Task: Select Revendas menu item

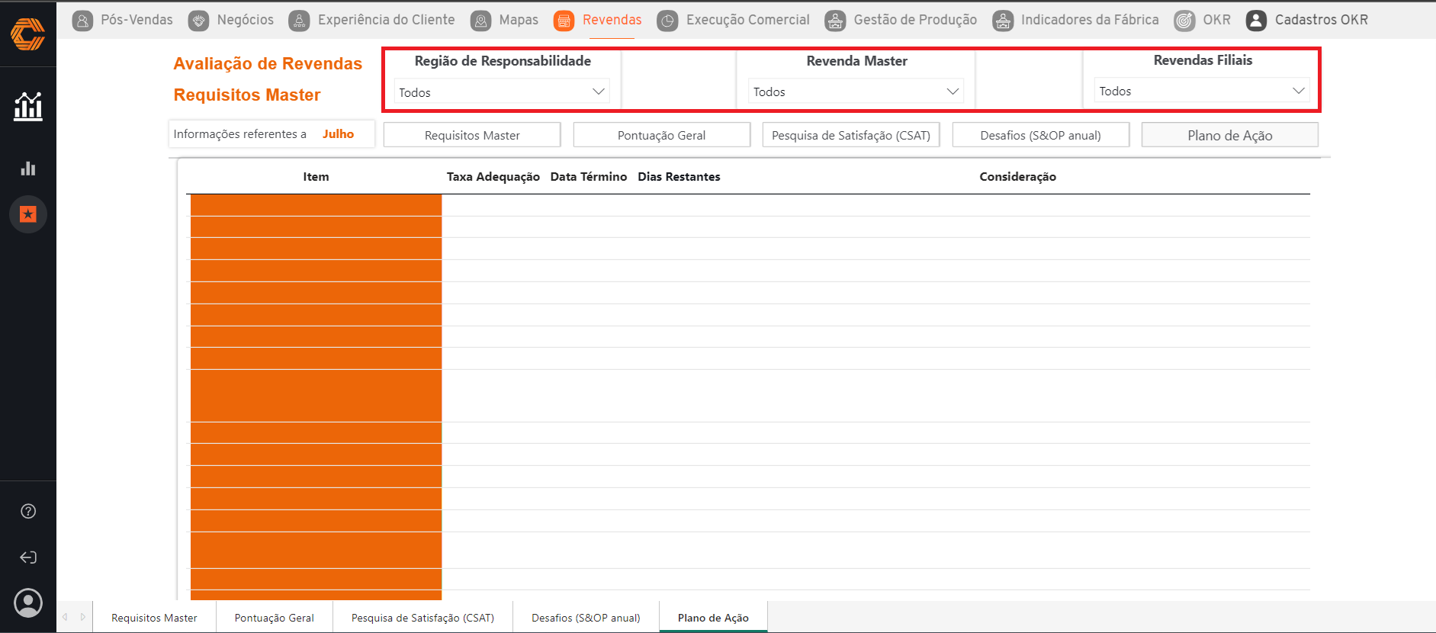Action: click(x=612, y=20)
